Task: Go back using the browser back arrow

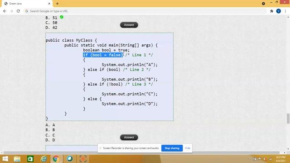Action: 5,11
